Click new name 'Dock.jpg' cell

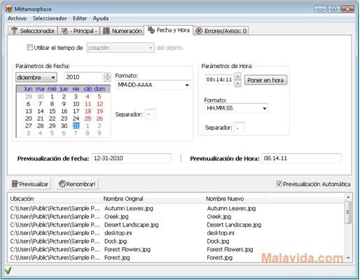(218, 241)
